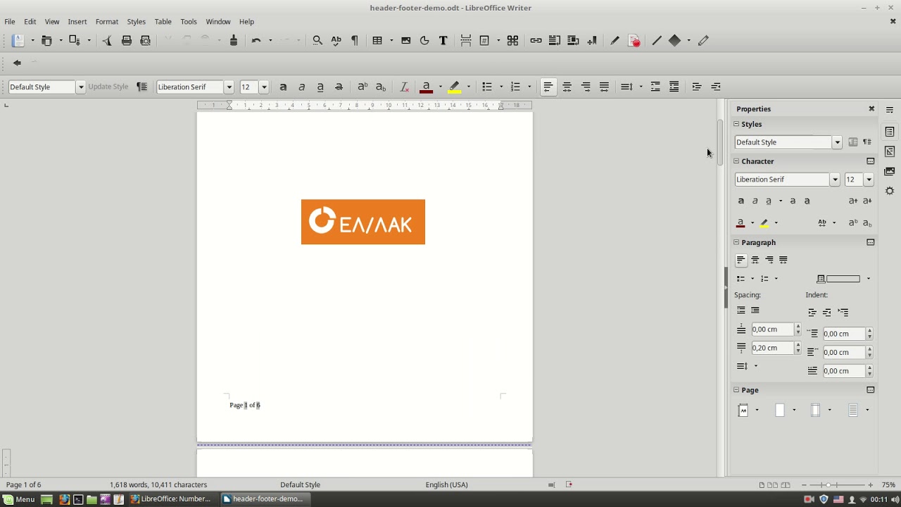This screenshot has height=507, width=901.
Task: Open the Insert menu
Action: tap(77, 22)
